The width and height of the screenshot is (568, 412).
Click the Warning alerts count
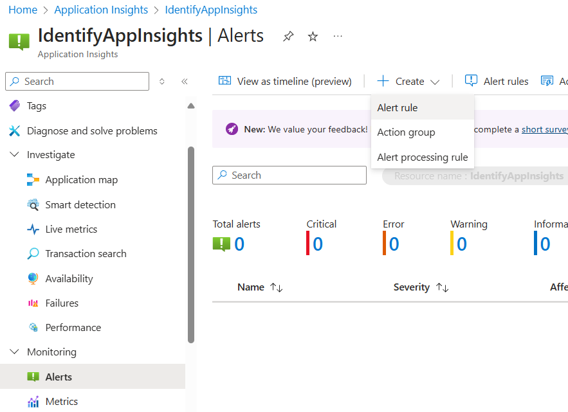pyautogui.click(x=462, y=244)
